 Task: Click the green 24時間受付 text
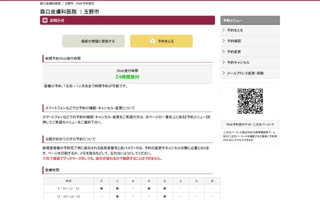(127, 77)
